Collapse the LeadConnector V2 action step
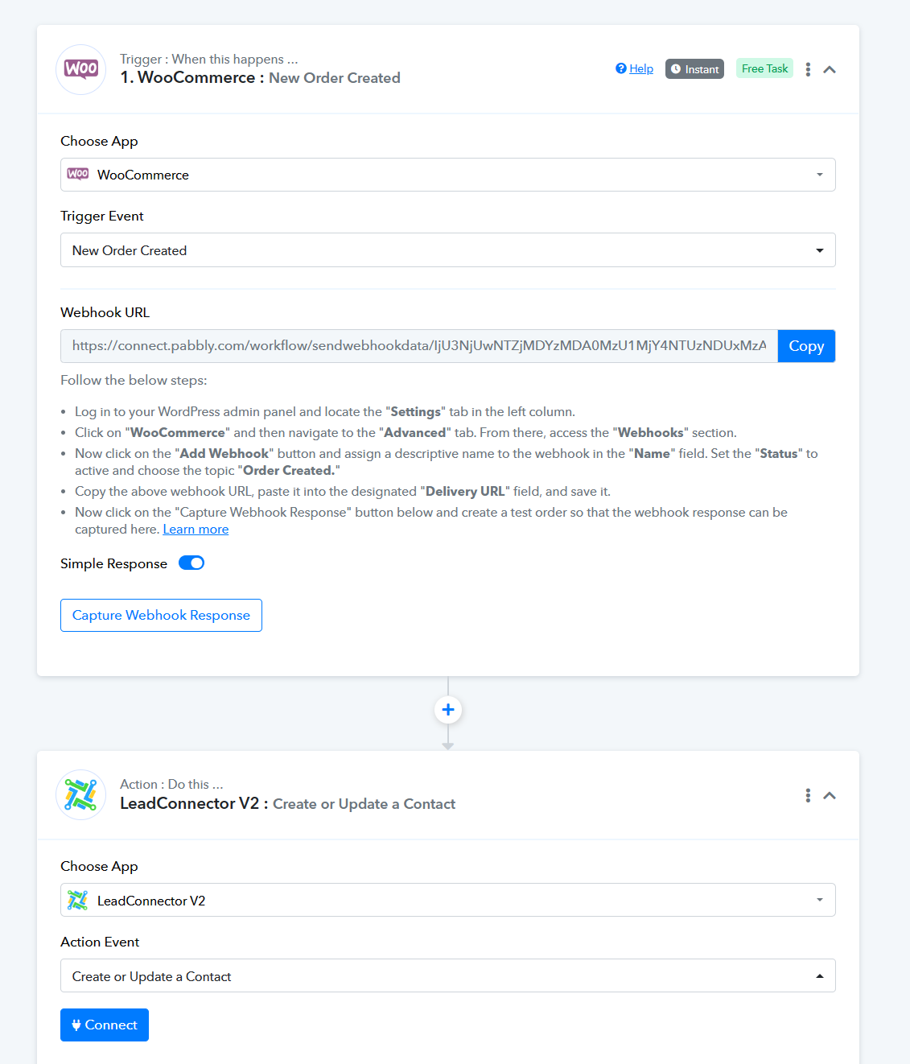This screenshot has width=910, height=1064. coord(830,795)
